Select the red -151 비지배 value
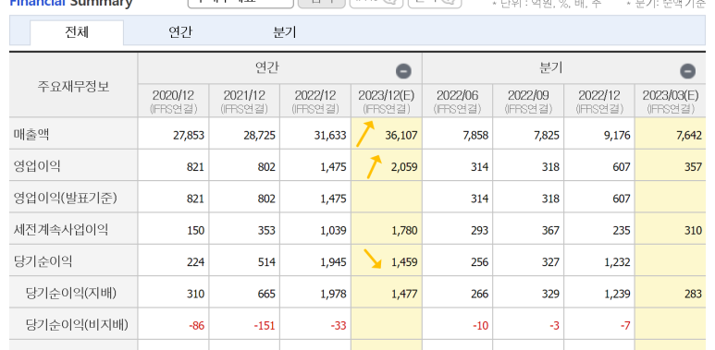This screenshot has height=350, width=715. point(265,326)
